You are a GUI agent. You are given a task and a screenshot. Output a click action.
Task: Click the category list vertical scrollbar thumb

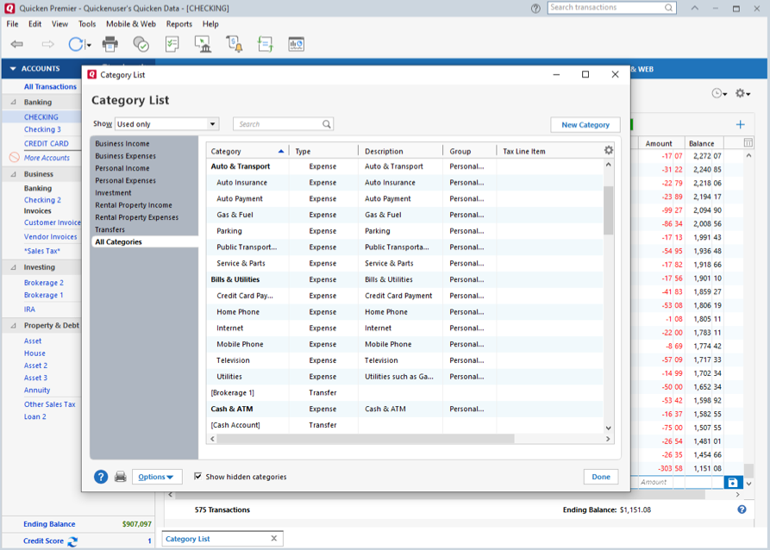point(609,210)
